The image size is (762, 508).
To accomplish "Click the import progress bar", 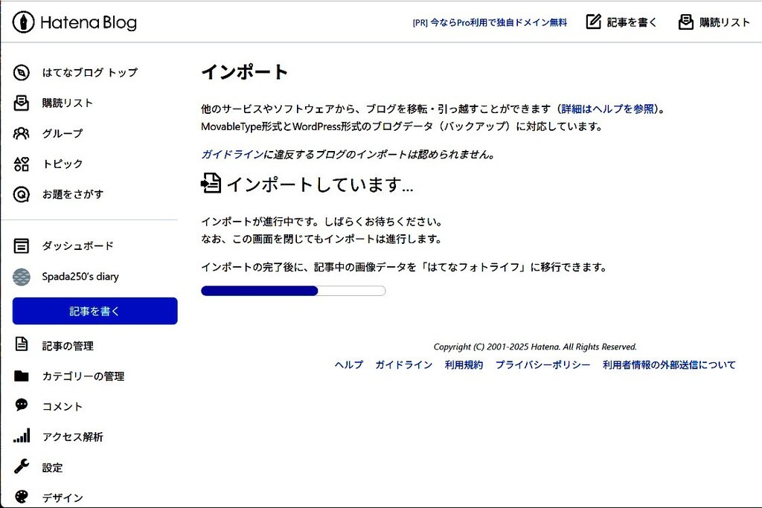I will coord(293,291).
